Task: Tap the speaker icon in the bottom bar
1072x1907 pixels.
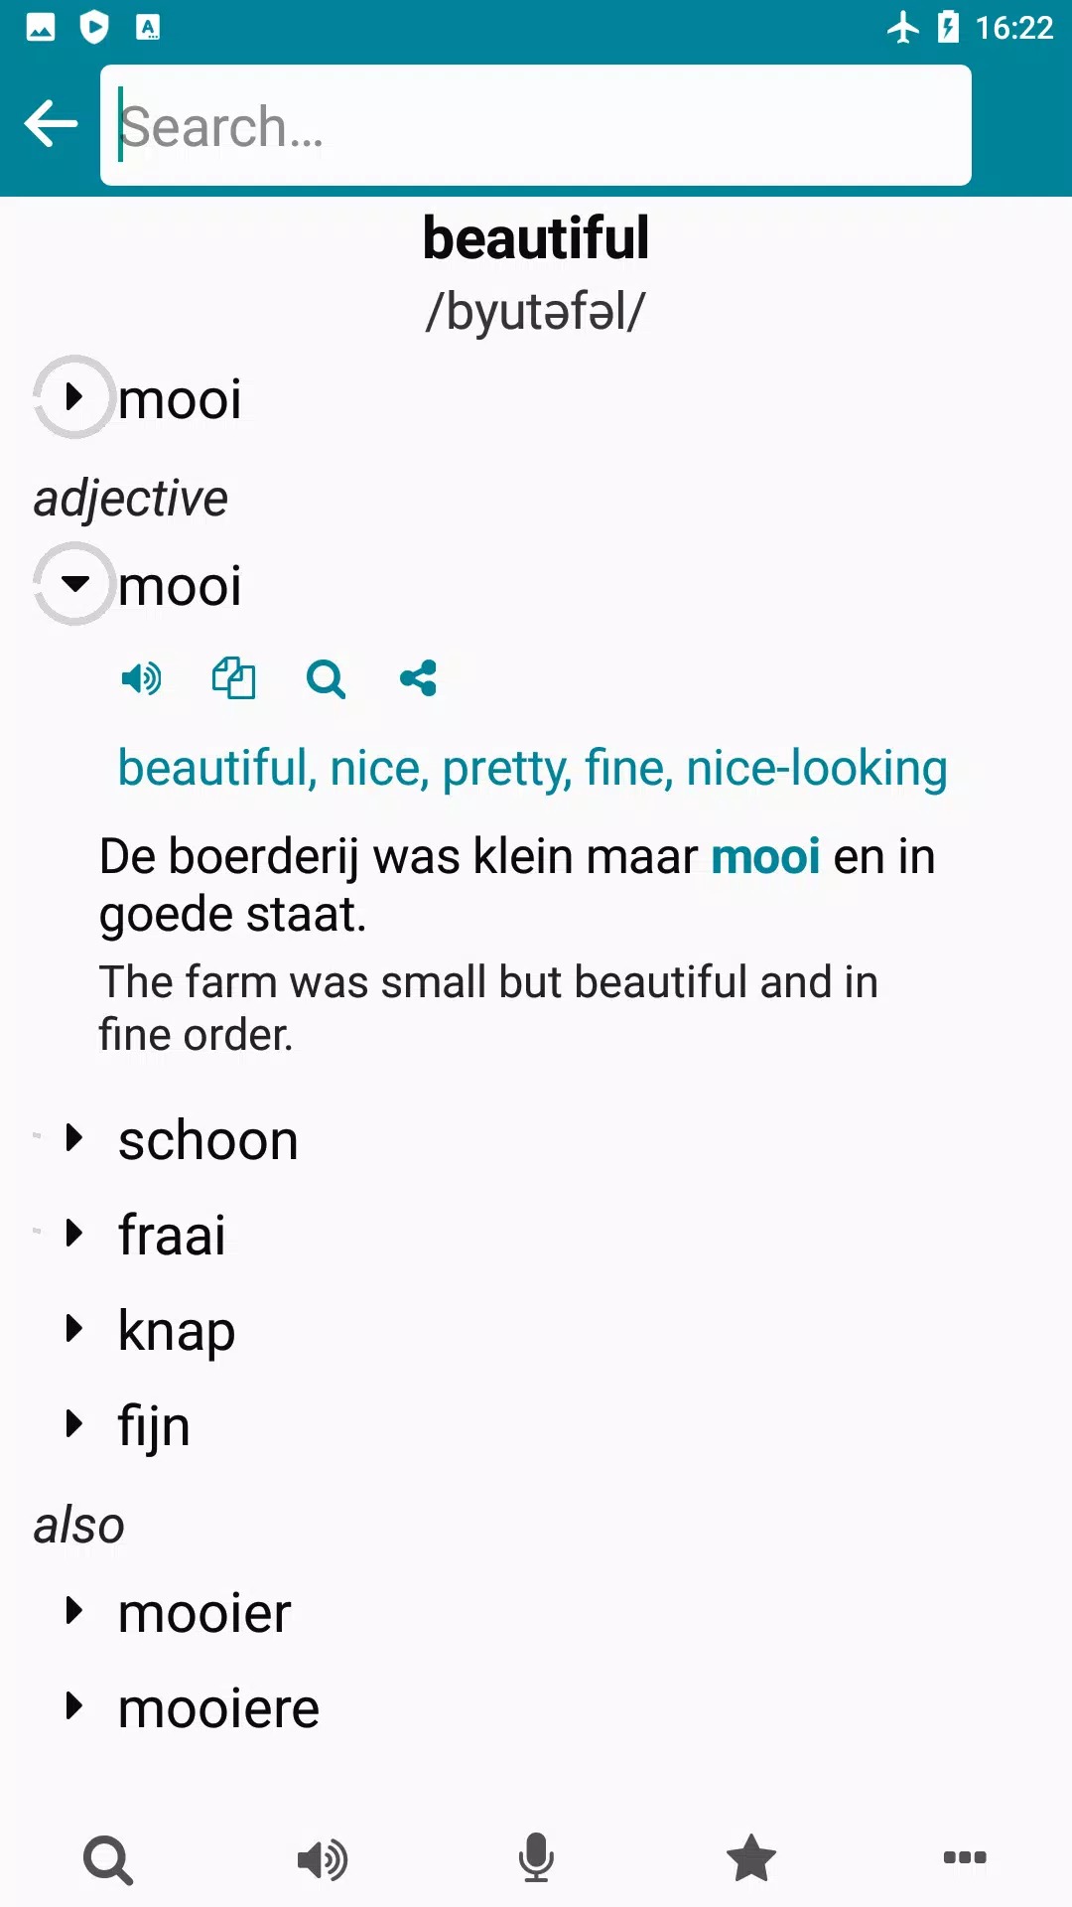Action: (x=322, y=1858)
